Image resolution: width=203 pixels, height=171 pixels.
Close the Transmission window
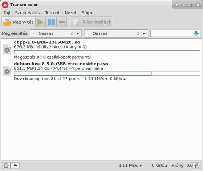pos(198,5)
